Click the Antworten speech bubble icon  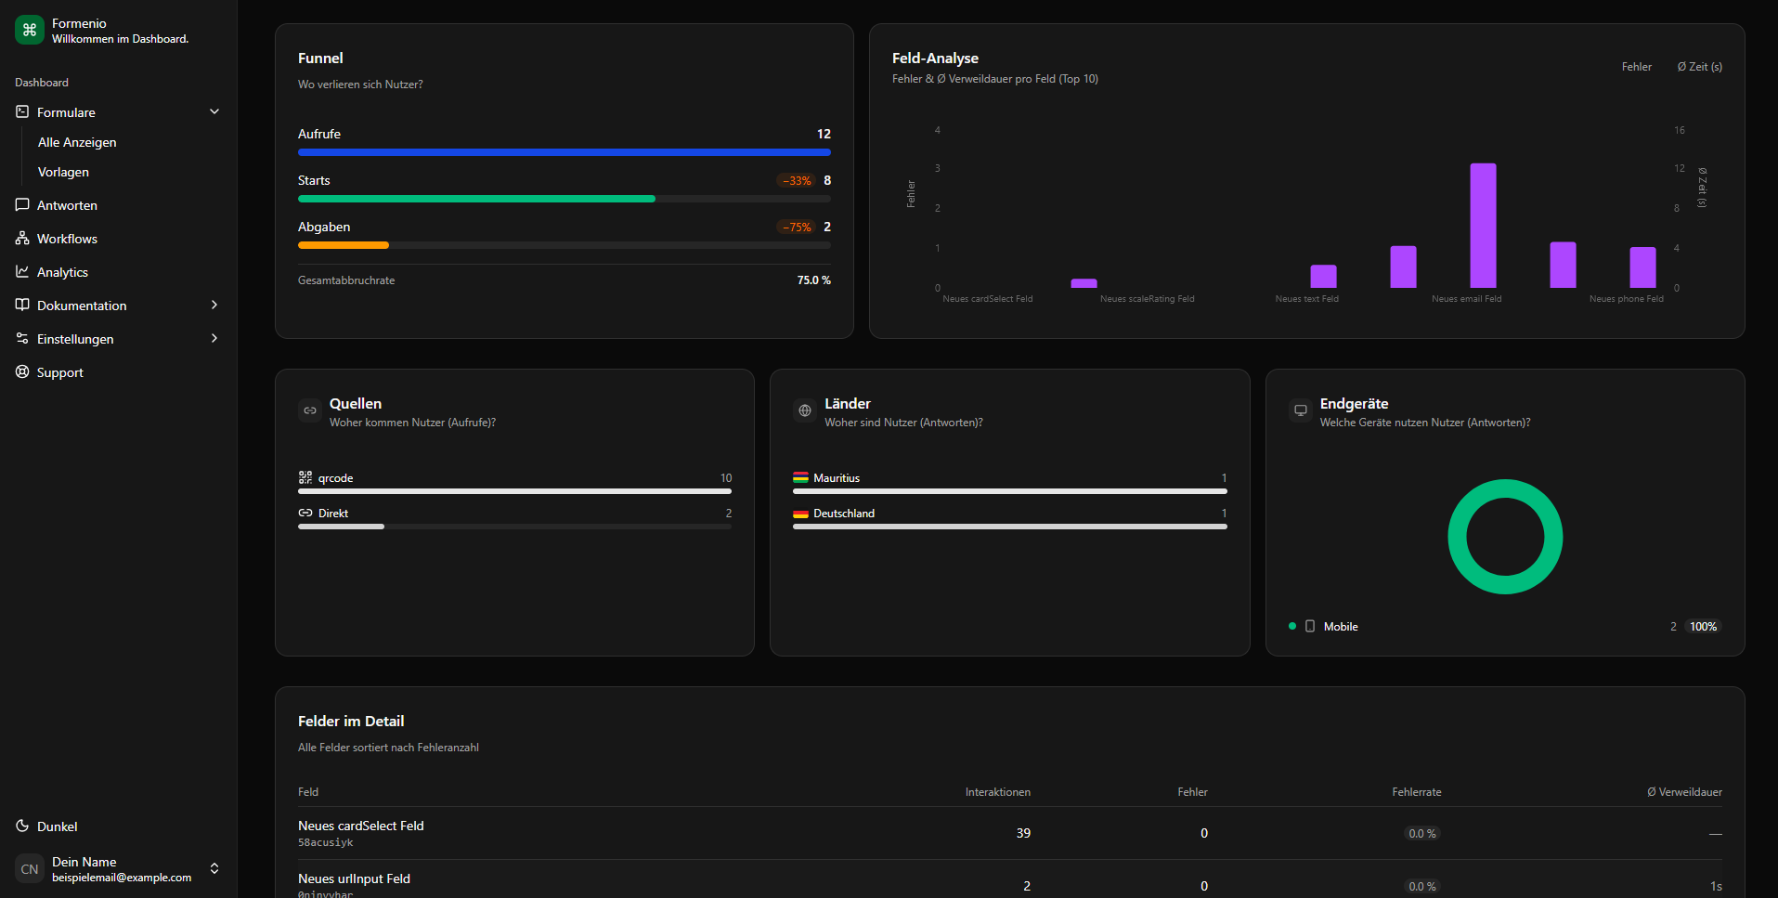(22, 205)
